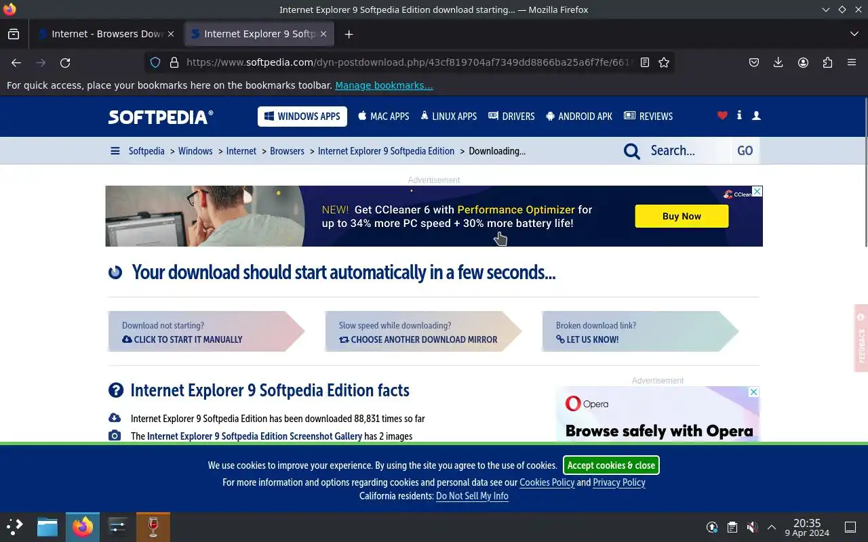Open the Screenshot Gallery link

tap(254, 436)
